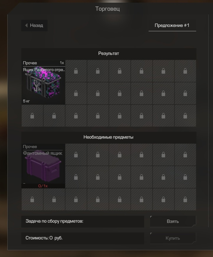
Task: Go back with the Назад button
Action: click(x=34, y=25)
